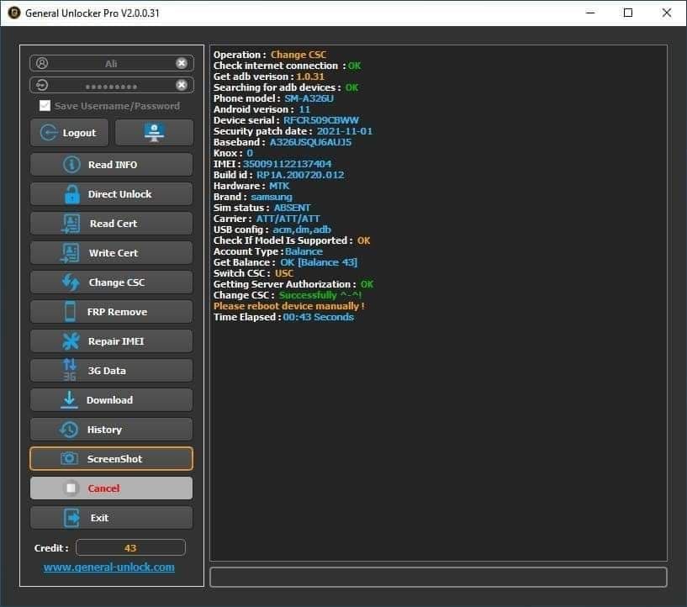
Task: Click the Exit door icon
Action: [71, 518]
